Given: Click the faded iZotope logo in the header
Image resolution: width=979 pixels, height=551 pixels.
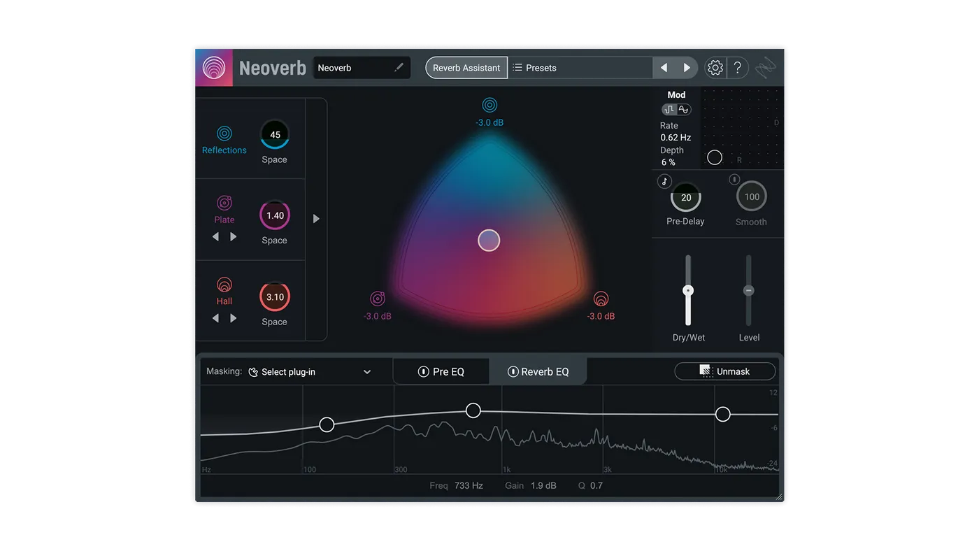Looking at the screenshot, I should tap(766, 68).
